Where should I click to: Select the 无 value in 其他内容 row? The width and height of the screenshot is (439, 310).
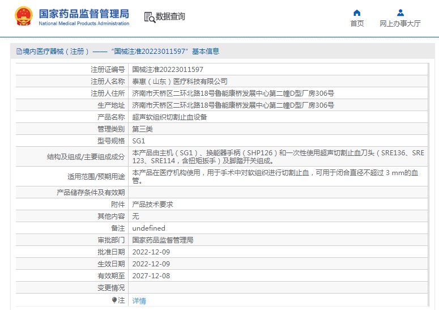135,216
